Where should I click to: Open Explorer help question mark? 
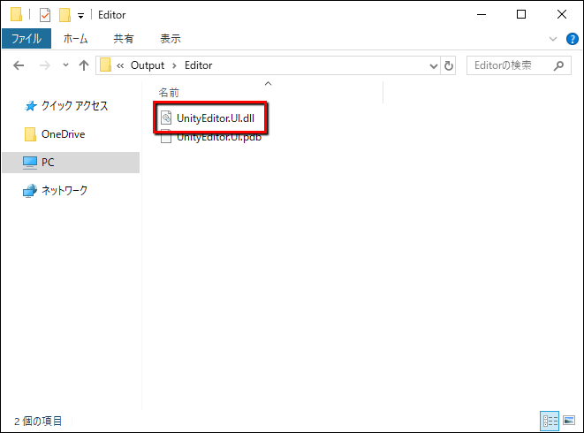tap(573, 39)
